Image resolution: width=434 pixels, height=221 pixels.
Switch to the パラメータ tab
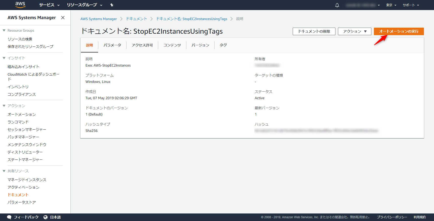112,45
